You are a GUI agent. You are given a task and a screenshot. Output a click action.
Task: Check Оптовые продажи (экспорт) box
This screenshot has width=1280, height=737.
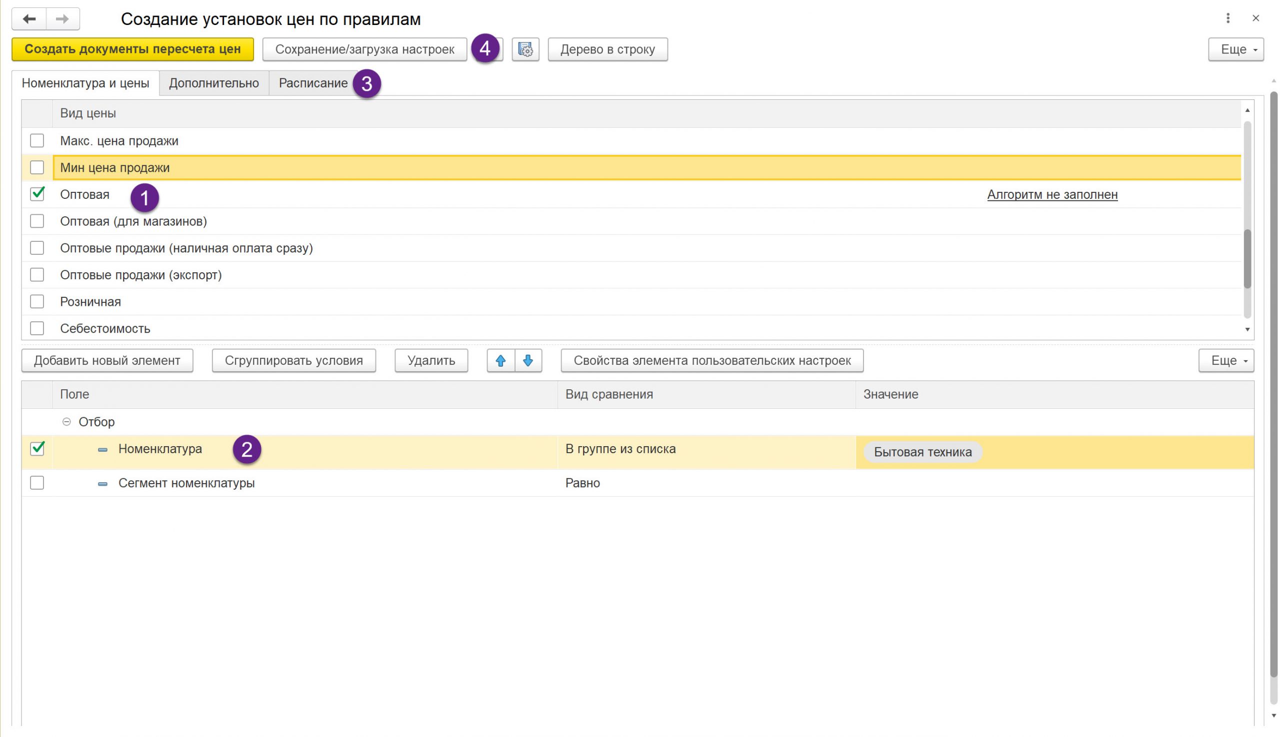tap(37, 274)
